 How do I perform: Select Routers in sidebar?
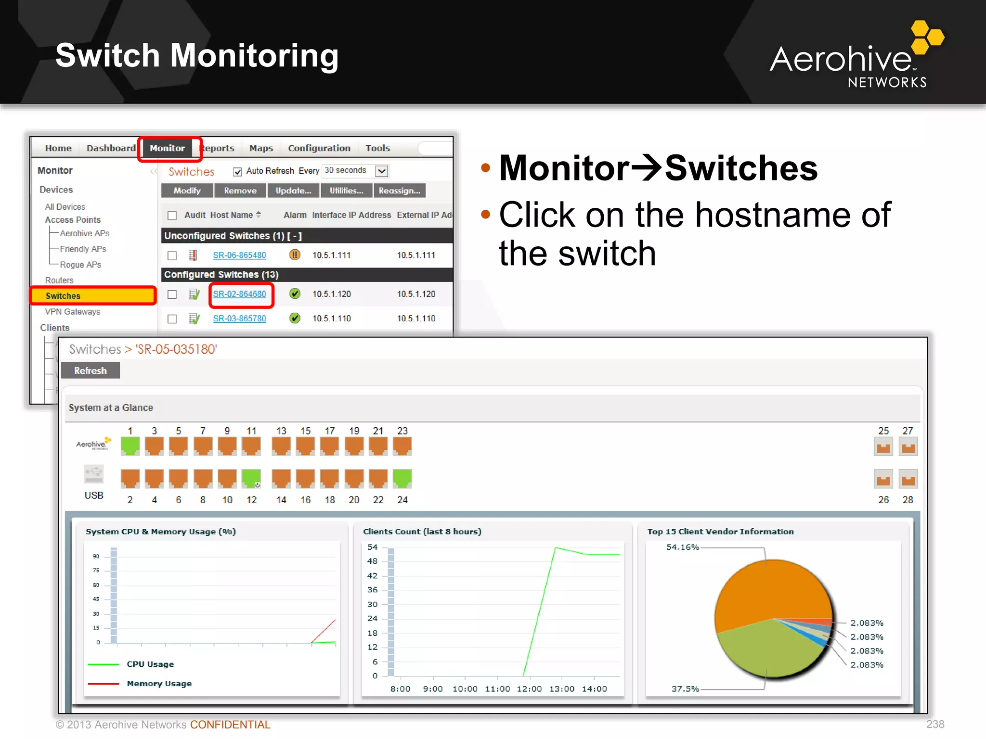[59, 280]
